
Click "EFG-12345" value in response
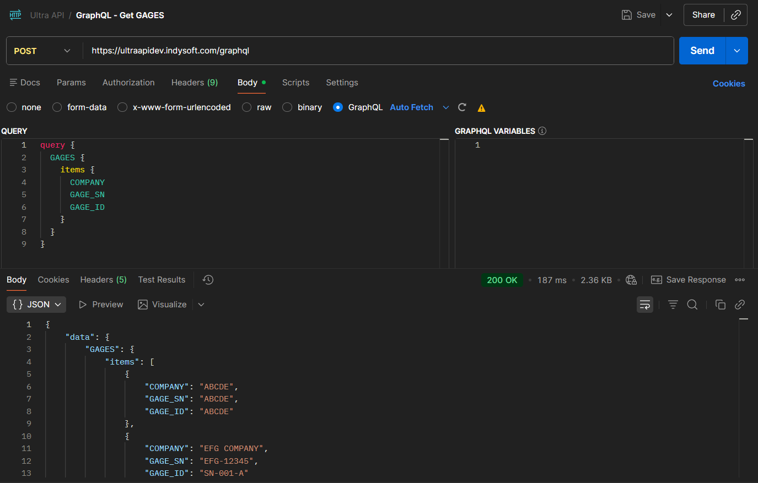(227, 461)
